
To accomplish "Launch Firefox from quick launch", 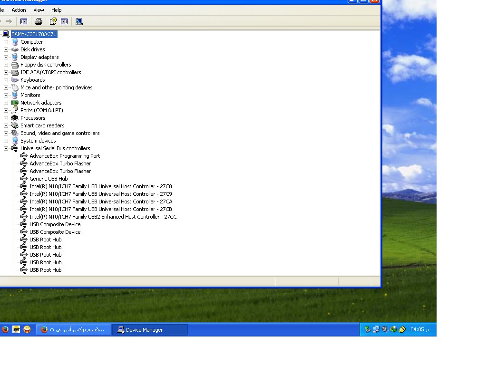I will pos(5,329).
